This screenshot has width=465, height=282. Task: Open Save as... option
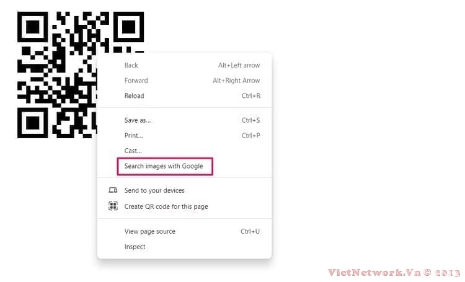(185, 120)
